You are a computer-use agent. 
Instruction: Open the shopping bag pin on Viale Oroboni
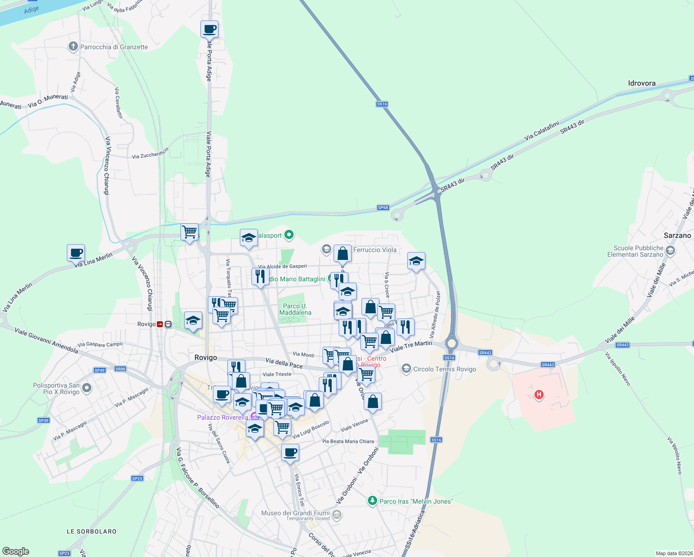click(x=373, y=402)
